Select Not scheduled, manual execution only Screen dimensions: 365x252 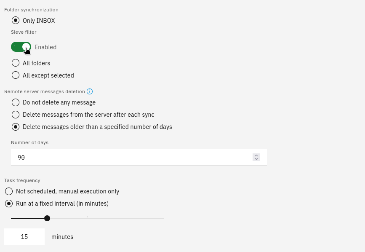9,191
